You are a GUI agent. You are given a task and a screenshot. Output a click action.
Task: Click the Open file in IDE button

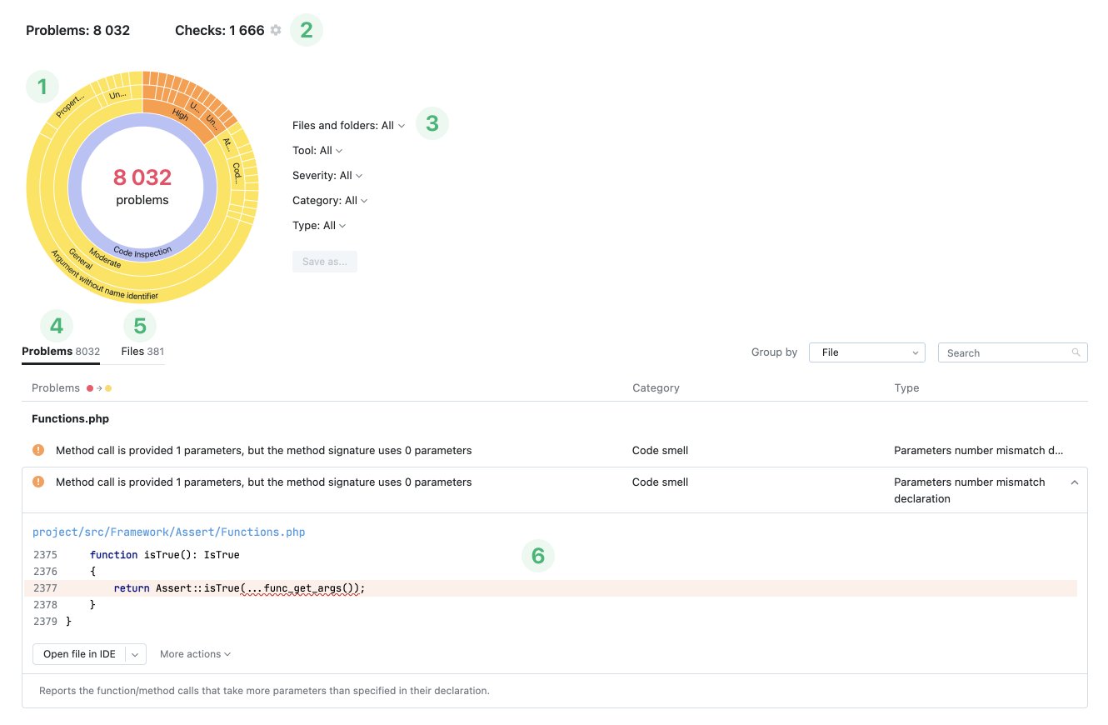[x=79, y=654]
